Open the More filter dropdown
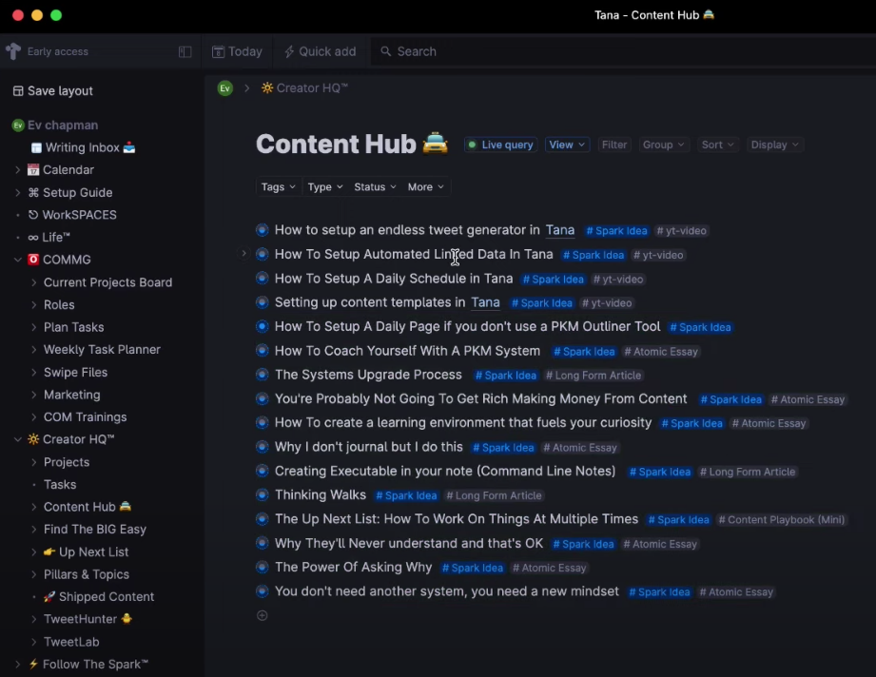The image size is (876, 677). (x=426, y=187)
